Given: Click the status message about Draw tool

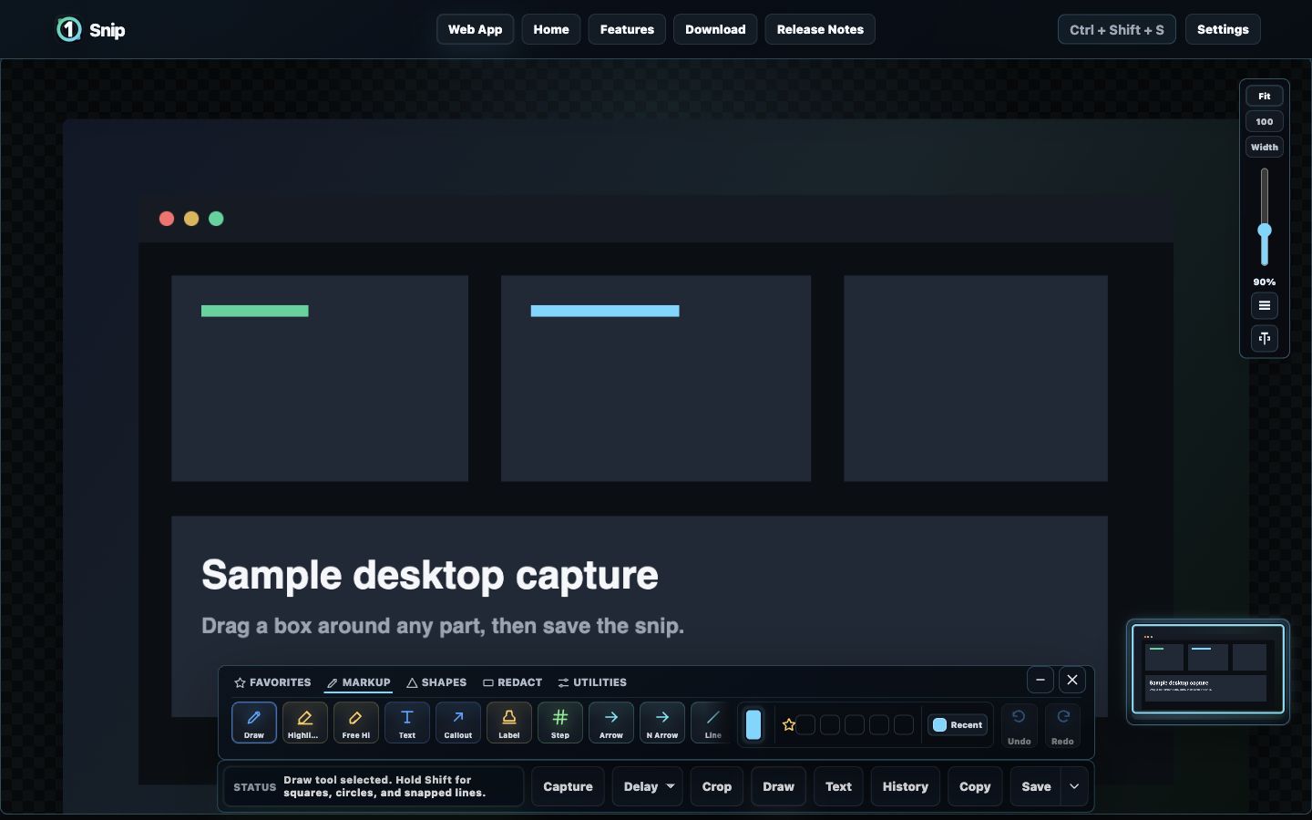Looking at the screenshot, I should click(x=384, y=786).
